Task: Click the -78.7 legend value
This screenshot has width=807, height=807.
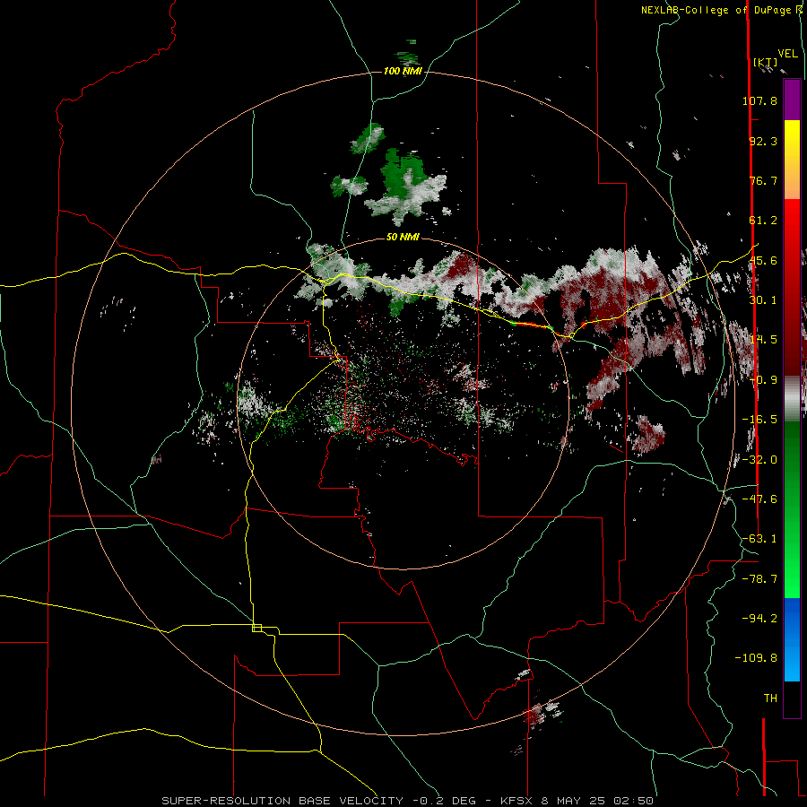Action: (x=759, y=579)
